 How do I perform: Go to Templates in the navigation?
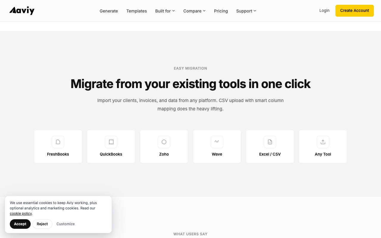137,11
